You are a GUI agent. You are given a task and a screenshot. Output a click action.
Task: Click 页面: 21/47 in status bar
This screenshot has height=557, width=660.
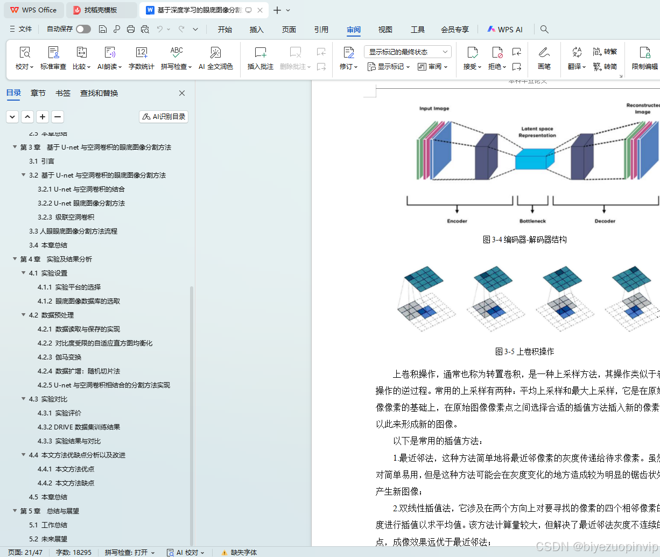(x=25, y=552)
